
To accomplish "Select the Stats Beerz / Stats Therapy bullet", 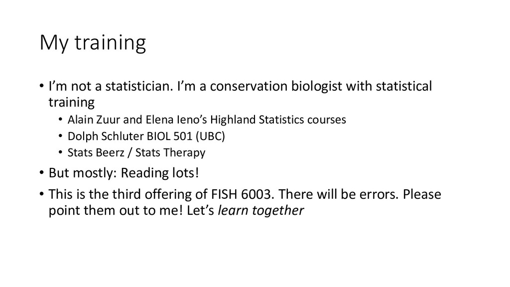I will [x=136, y=152].
